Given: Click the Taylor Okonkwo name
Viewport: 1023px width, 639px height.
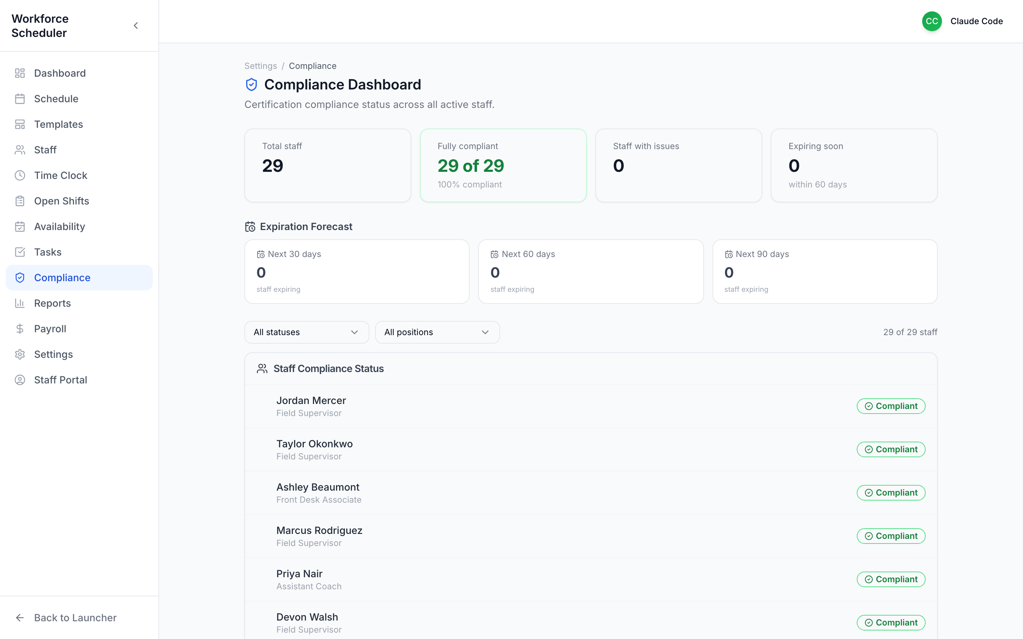Looking at the screenshot, I should coord(314,444).
